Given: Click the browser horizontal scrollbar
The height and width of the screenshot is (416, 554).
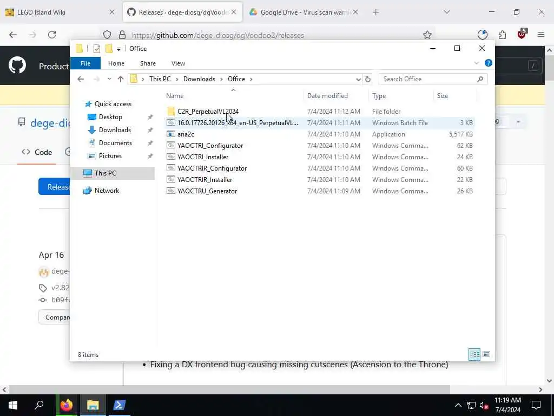Looking at the screenshot, I should 229,389.
